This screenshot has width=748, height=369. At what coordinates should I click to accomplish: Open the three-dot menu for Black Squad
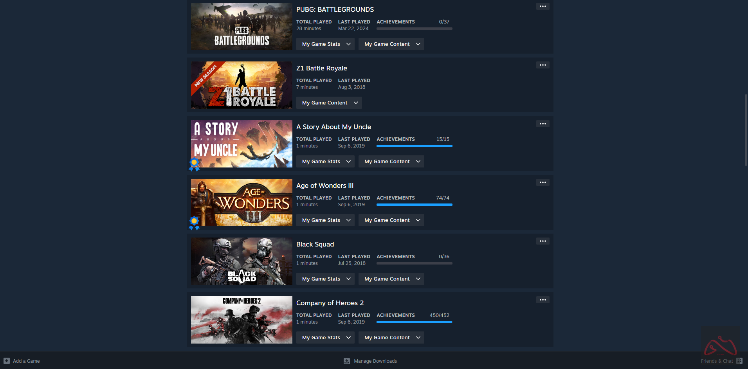coord(543,241)
